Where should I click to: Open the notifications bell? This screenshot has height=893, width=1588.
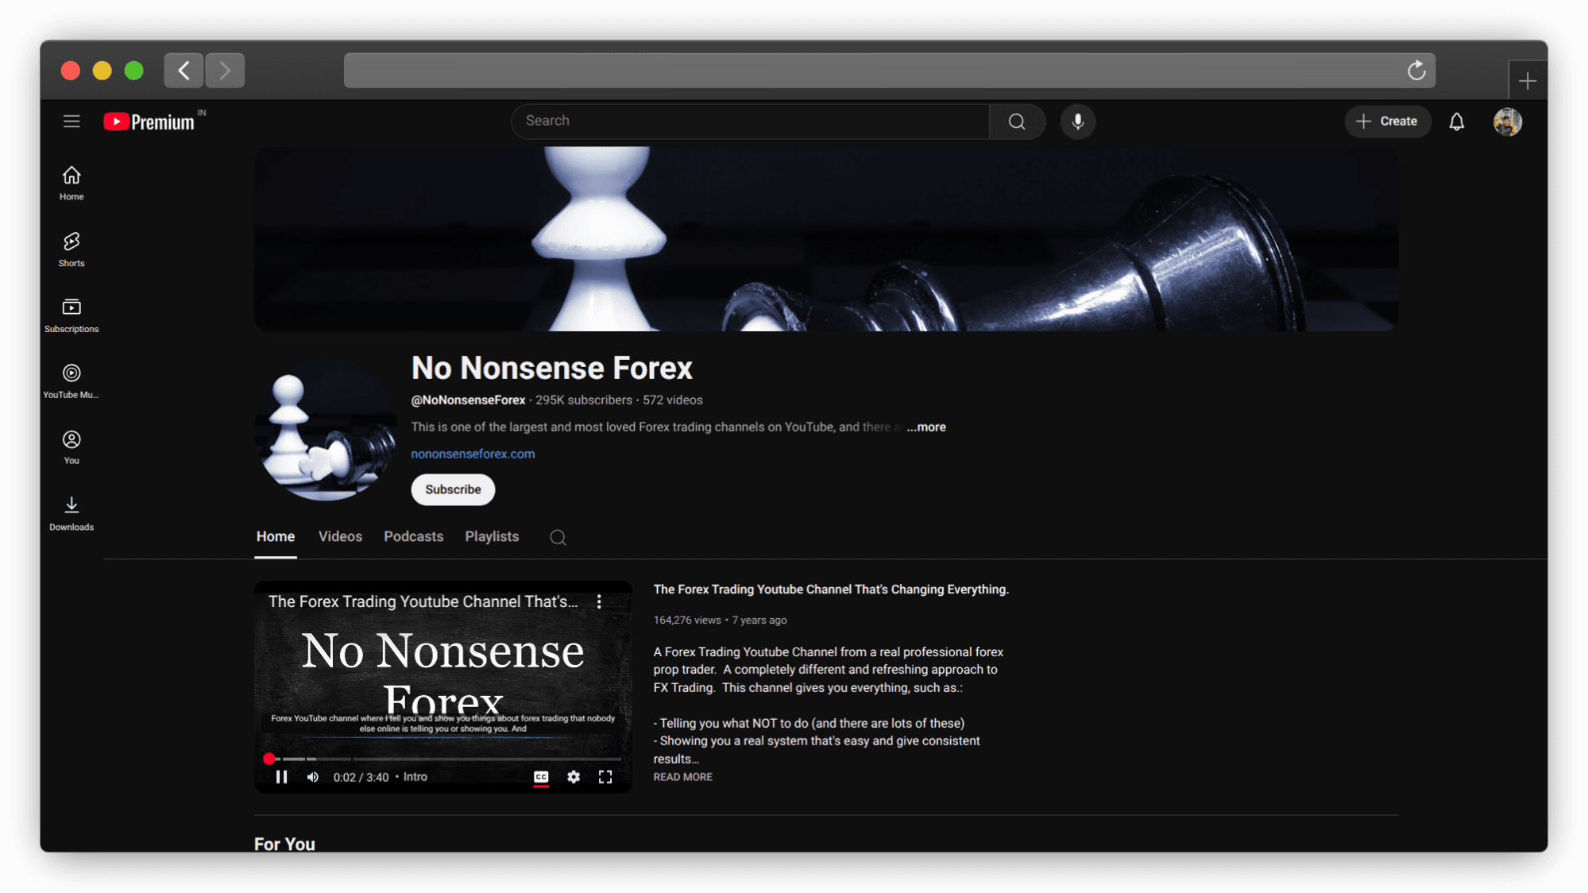click(1456, 122)
